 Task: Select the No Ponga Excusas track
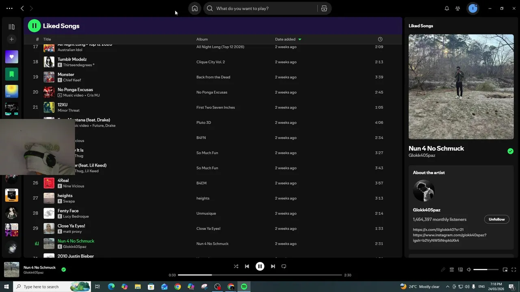coord(212,92)
